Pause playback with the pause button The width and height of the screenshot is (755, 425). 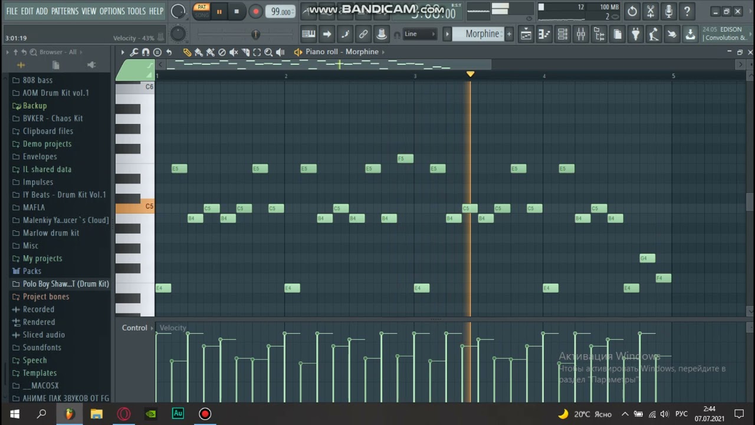coord(219,11)
